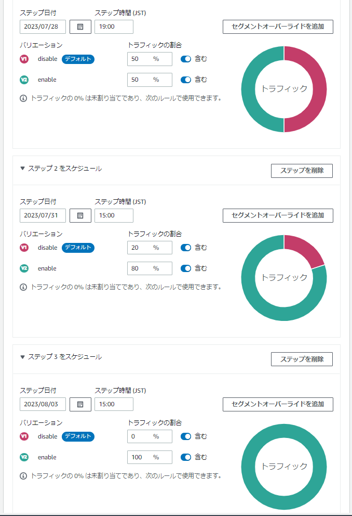Image resolution: width=352 pixels, height=516 pixels.
Task: Click V1 badge icon beside 50% disable
Action: pos(24,59)
